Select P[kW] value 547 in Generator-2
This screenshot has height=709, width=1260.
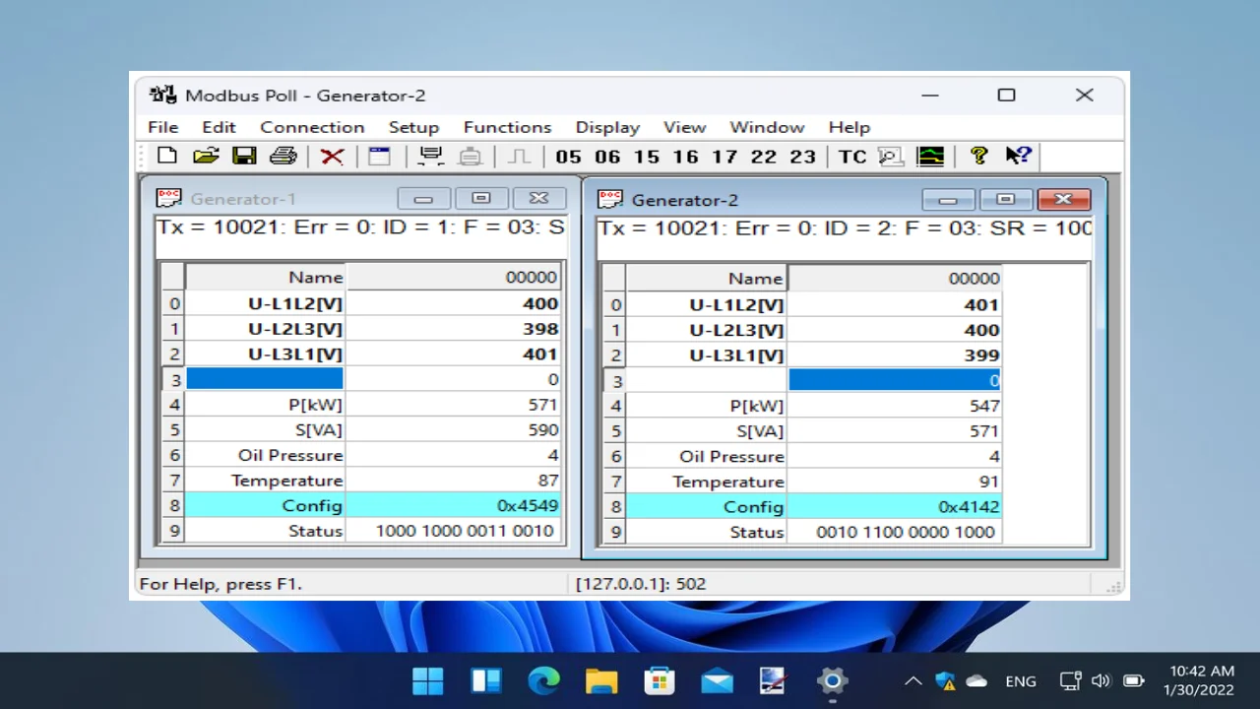894,405
